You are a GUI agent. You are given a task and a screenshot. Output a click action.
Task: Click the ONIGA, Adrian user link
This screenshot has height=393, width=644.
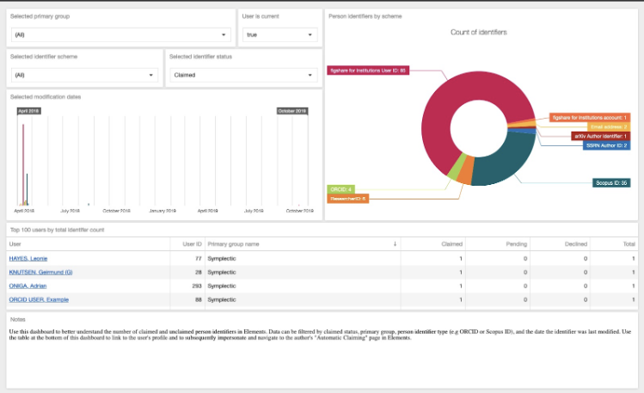(x=28, y=286)
